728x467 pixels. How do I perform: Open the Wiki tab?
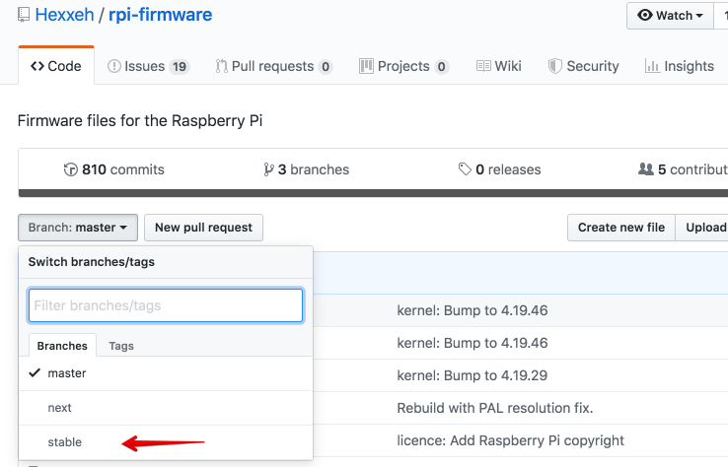498,66
